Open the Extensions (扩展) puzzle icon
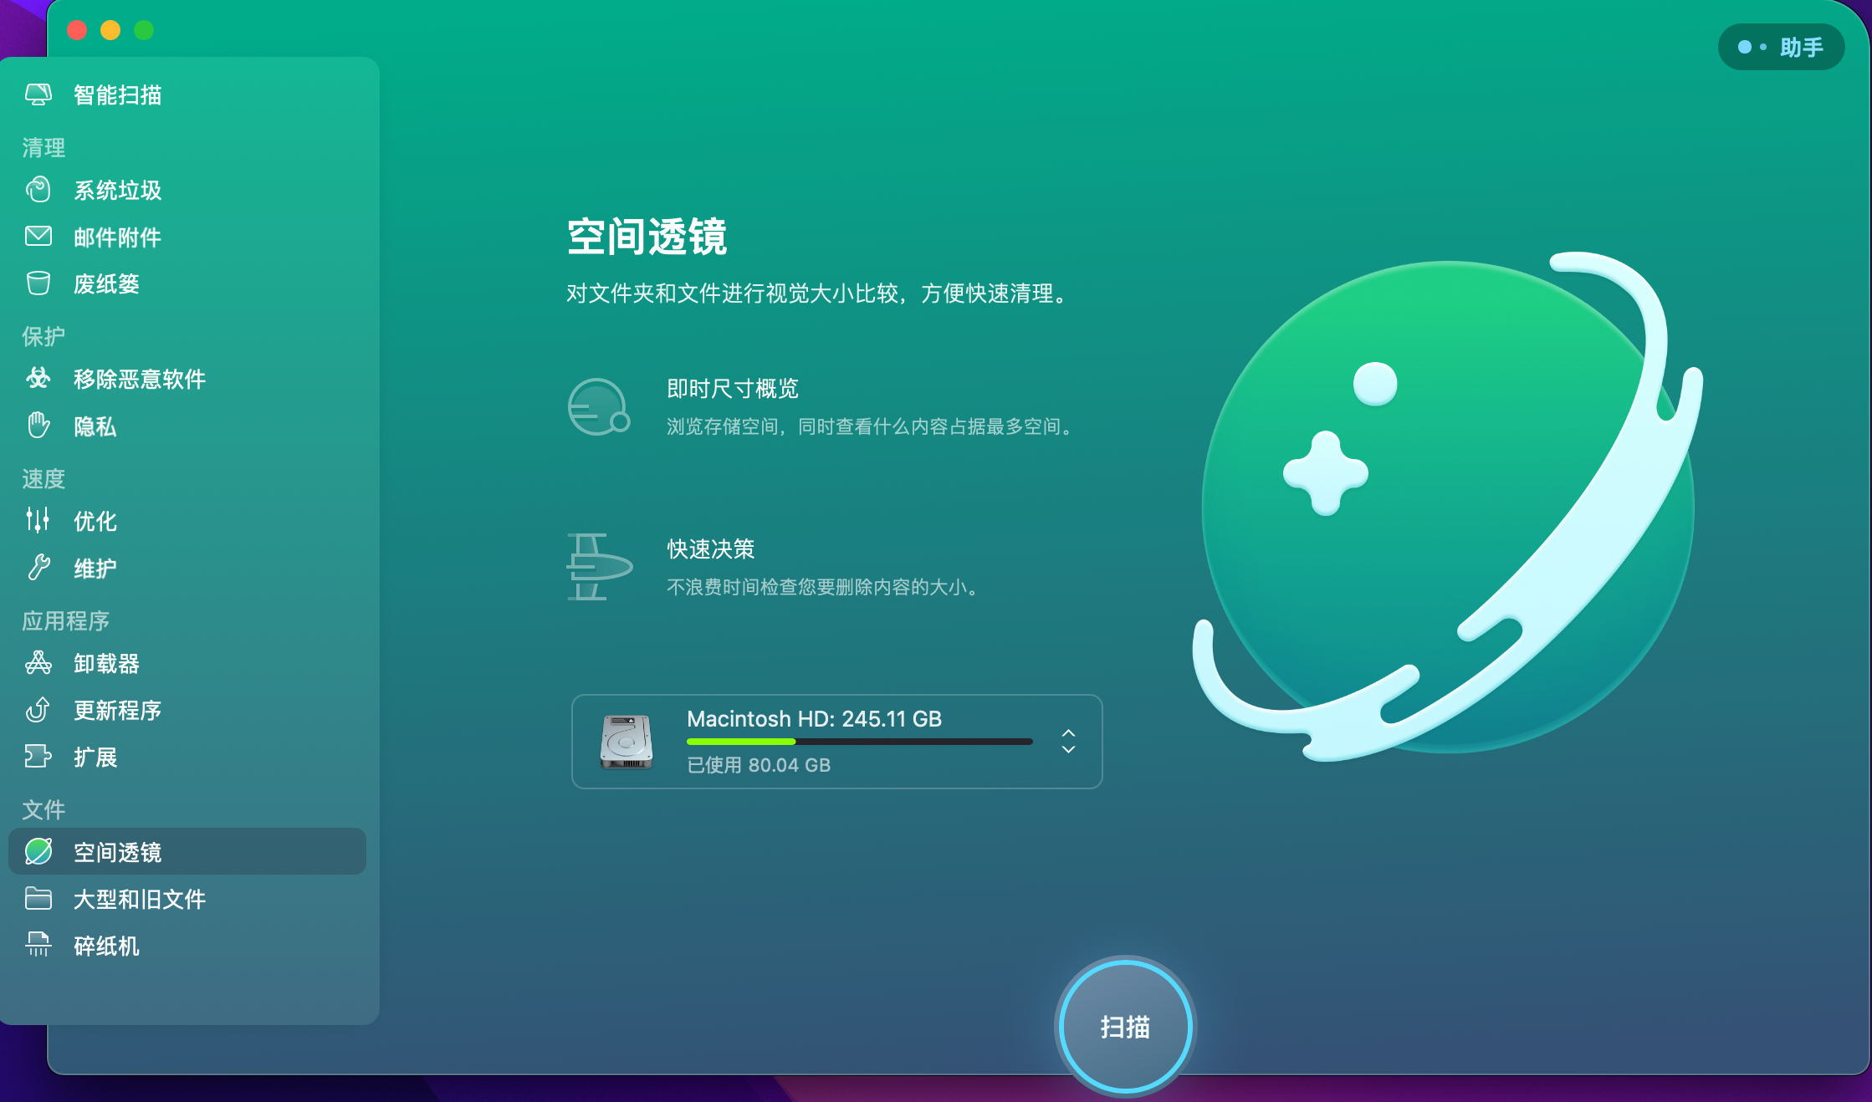The width and height of the screenshot is (1872, 1102). click(38, 757)
